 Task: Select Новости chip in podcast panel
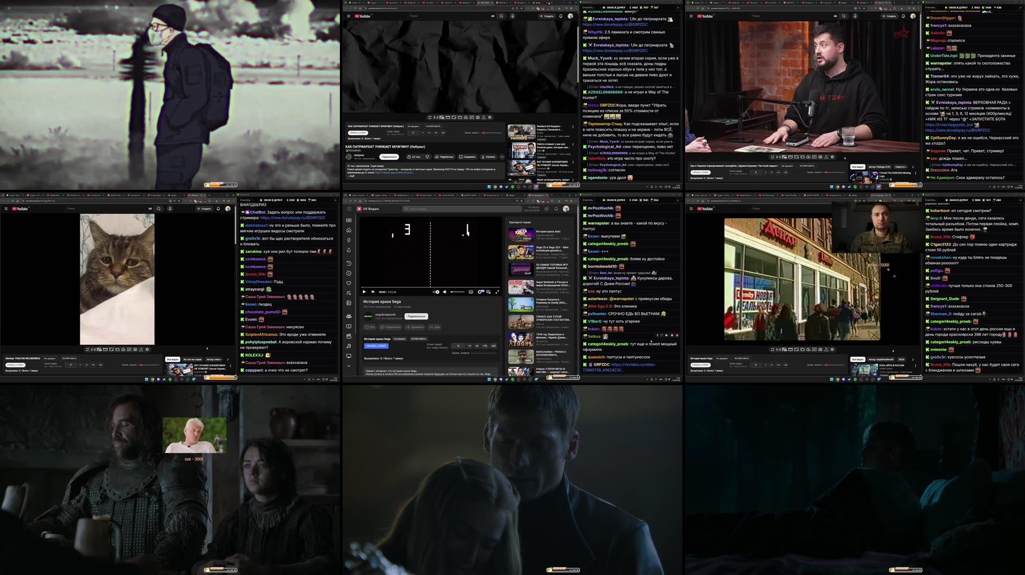click(x=900, y=167)
